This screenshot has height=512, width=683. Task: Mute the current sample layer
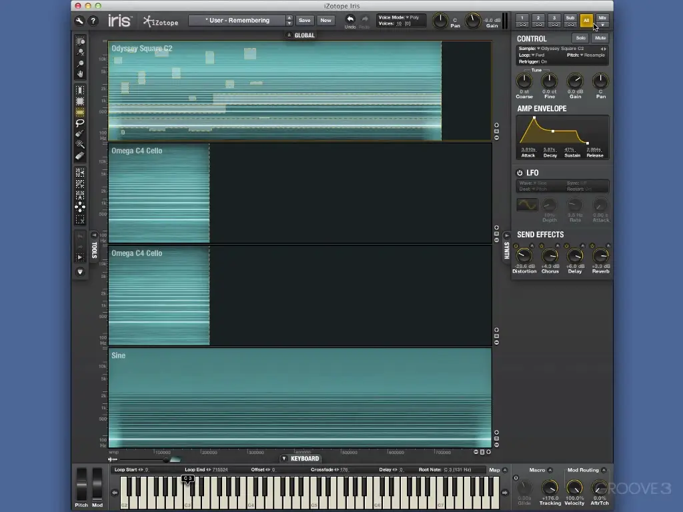click(600, 38)
